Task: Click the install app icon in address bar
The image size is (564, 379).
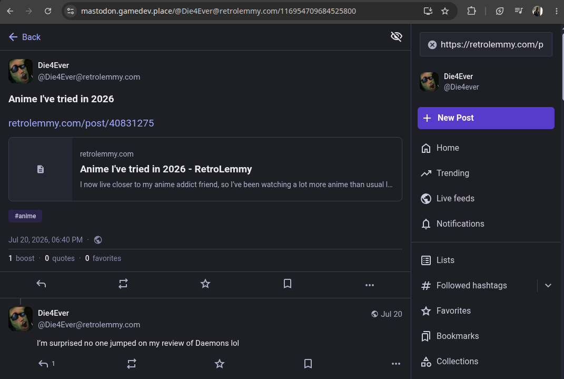Action: 428,11
